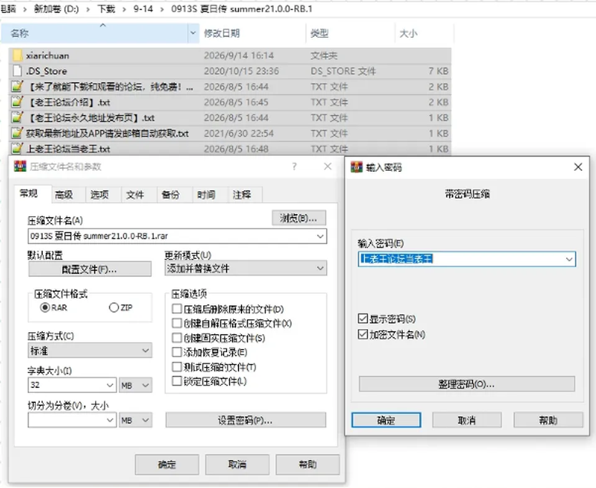Click the 获取最新地址及APP txt file icon

pyautogui.click(x=17, y=133)
